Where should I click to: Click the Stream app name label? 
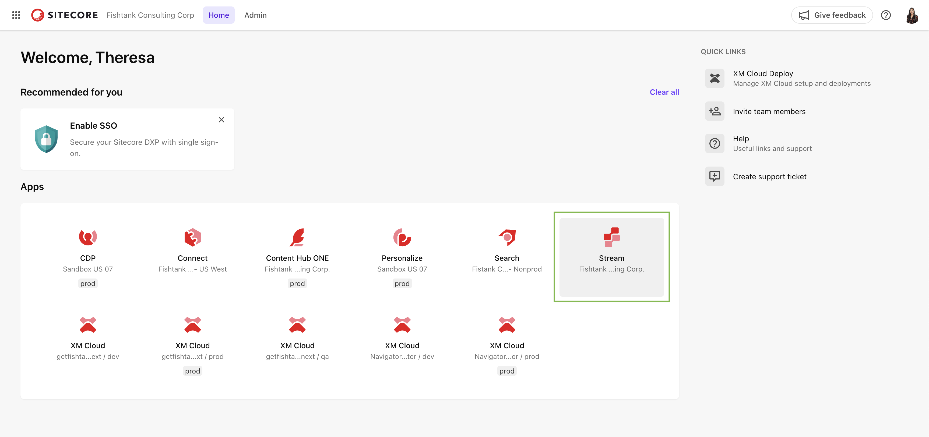tap(611, 258)
